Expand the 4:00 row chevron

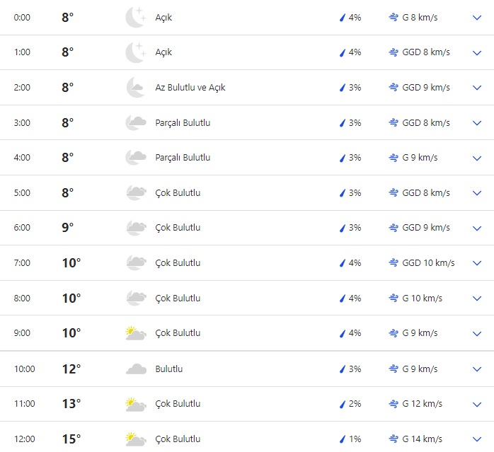(476, 158)
